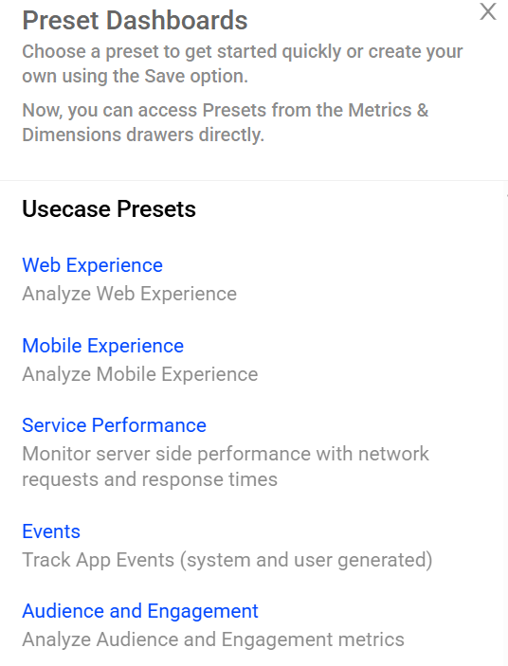Close the Preset Dashboards panel
This screenshot has width=508, height=666.
tap(488, 11)
